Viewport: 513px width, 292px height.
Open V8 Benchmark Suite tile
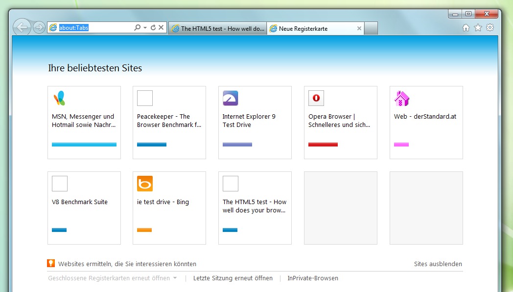84,208
